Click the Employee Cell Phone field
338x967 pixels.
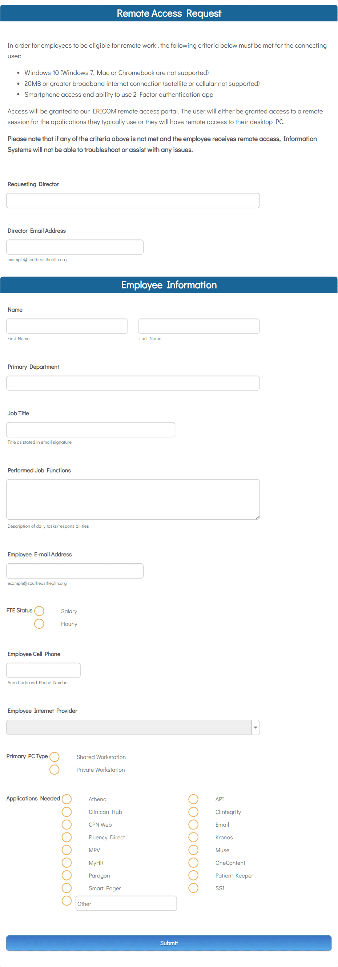pyautogui.click(x=43, y=670)
